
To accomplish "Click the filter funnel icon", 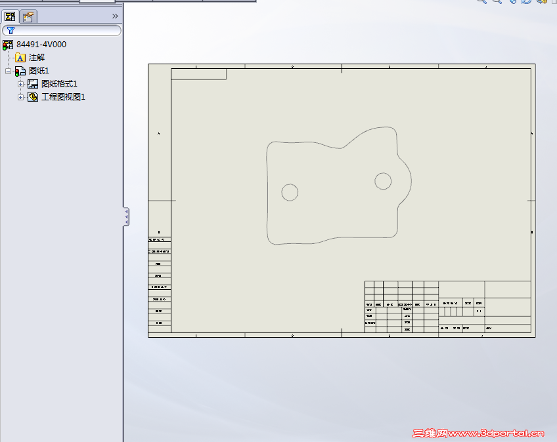I will tap(11, 31).
